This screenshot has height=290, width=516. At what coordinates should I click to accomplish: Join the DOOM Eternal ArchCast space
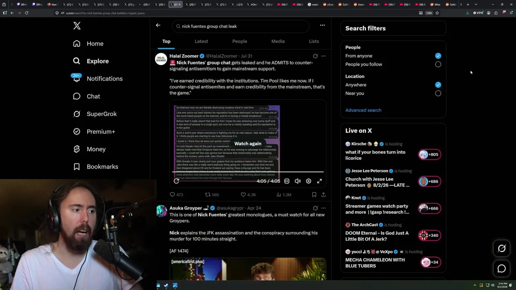pyautogui.click(x=430, y=236)
